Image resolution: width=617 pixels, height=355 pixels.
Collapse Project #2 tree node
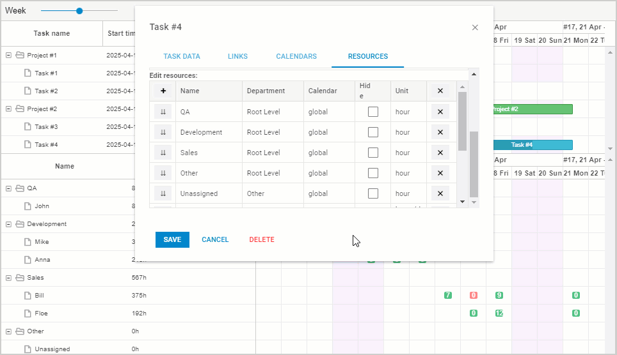click(8, 109)
